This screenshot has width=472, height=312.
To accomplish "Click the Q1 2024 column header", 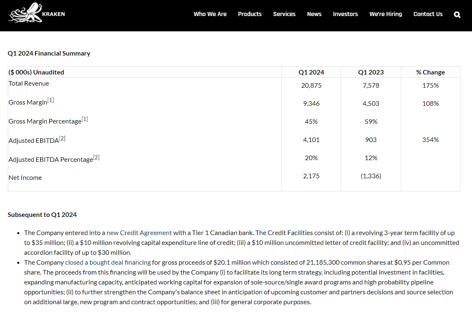I will click(x=311, y=72).
